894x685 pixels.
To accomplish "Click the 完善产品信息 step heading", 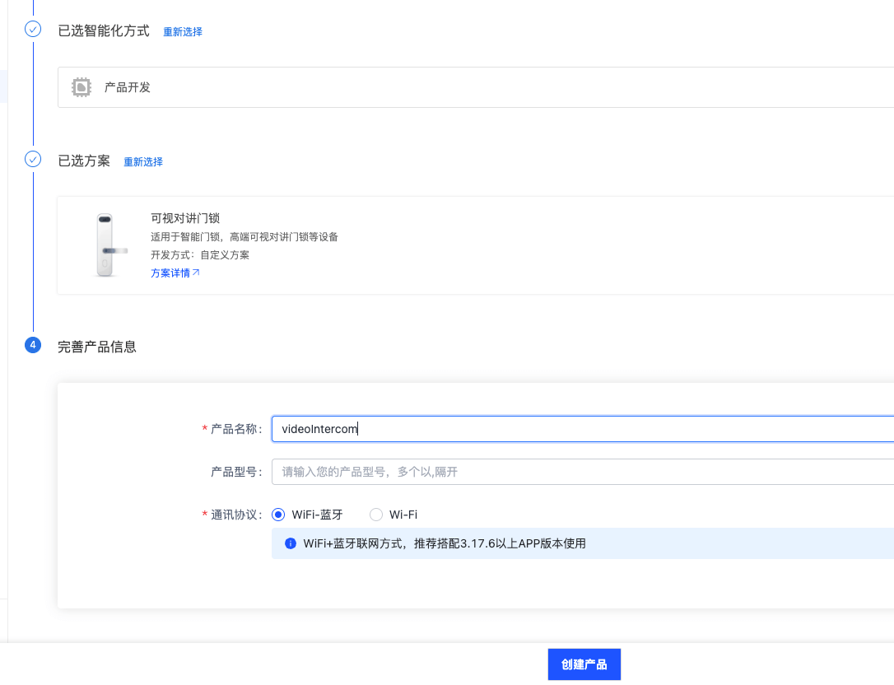I will click(97, 347).
